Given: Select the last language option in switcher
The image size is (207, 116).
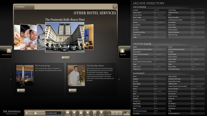Looking at the screenshot, I should coord(121,113).
